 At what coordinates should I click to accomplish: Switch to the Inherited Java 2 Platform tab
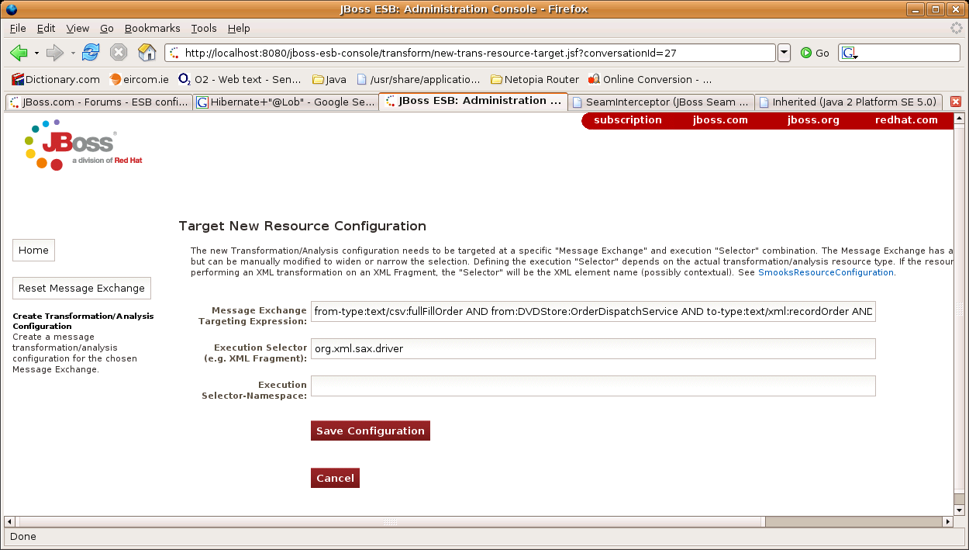tap(849, 102)
